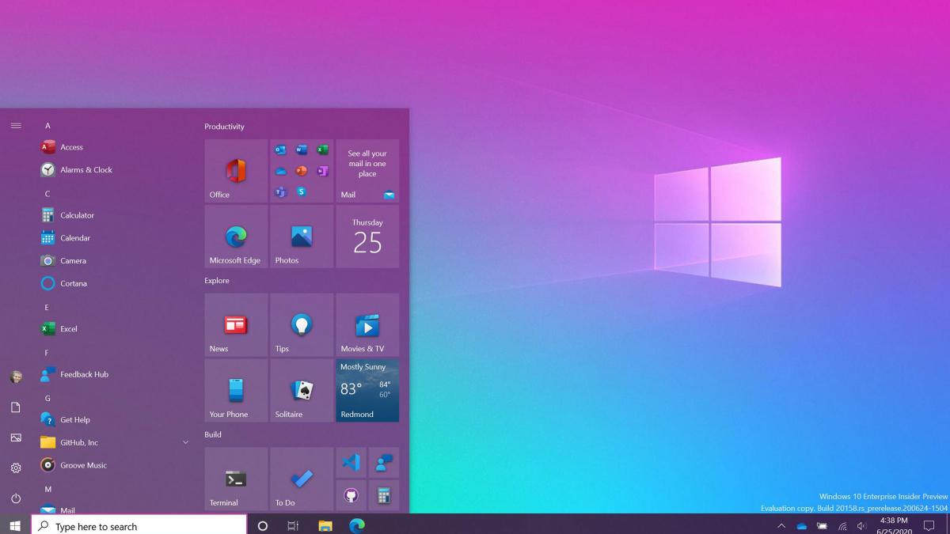Select the Settings gear in the Start sidebar
This screenshot has width=950, height=534.
[x=16, y=467]
